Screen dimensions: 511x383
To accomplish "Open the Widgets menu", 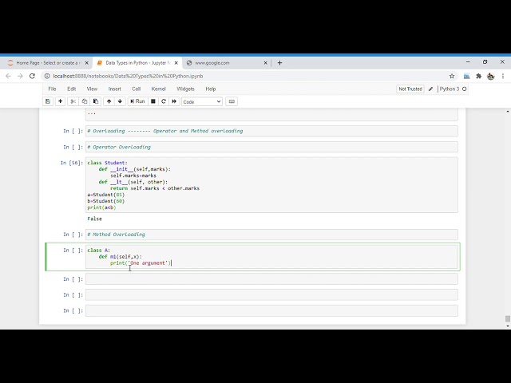I will [x=185, y=89].
